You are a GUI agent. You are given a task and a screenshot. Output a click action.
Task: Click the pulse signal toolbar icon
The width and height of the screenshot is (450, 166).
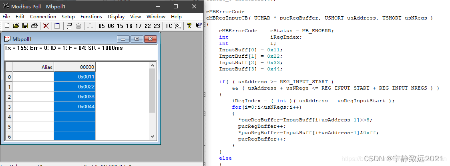[90, 25]
